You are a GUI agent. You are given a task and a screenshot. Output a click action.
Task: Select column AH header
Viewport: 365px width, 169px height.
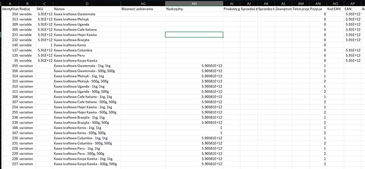[x=194, y=3]
